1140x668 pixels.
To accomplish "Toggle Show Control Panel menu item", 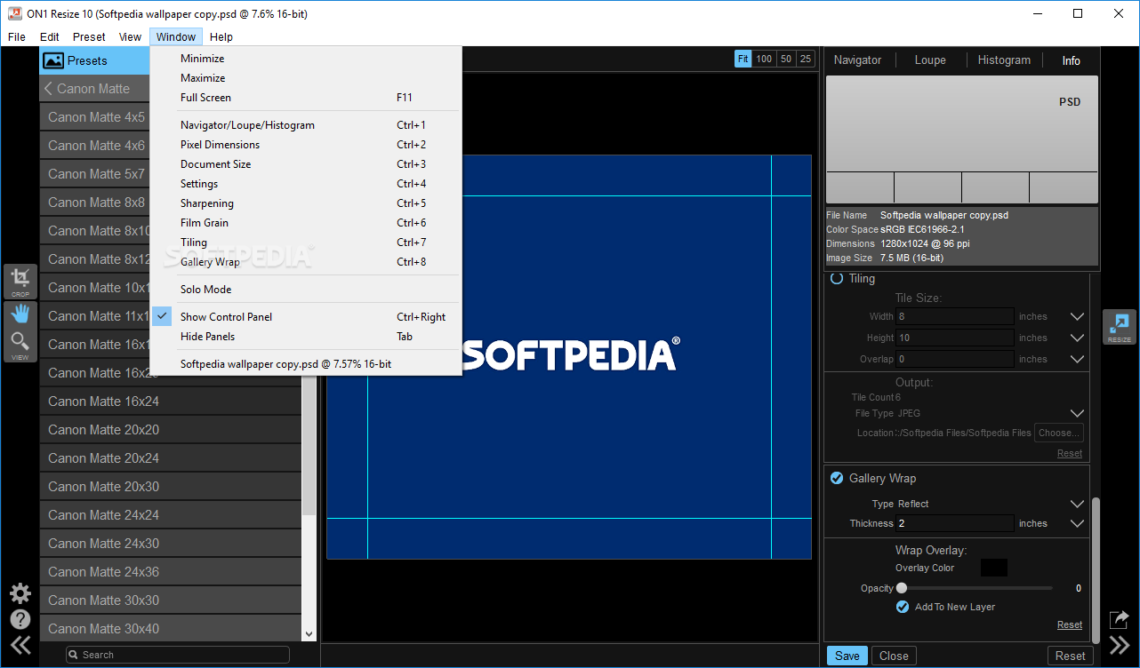I will pyautogui.click(x=306, y=317).
